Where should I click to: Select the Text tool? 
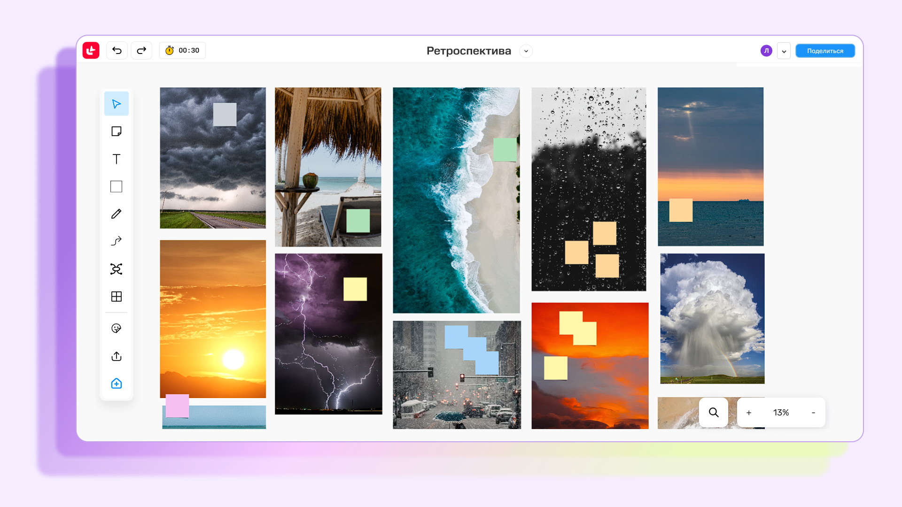pyautogui.click(x=116, y=159)
